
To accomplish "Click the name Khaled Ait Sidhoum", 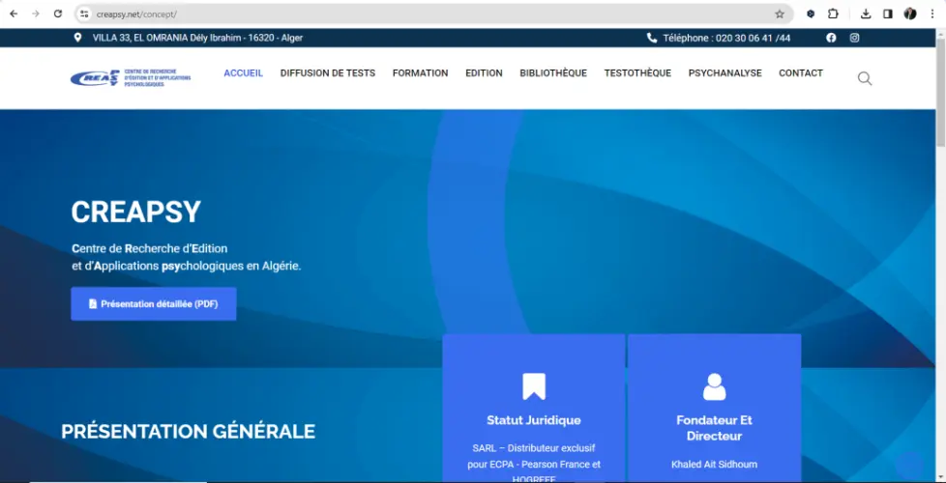I will pyautogui.click(x=714, y=465).
